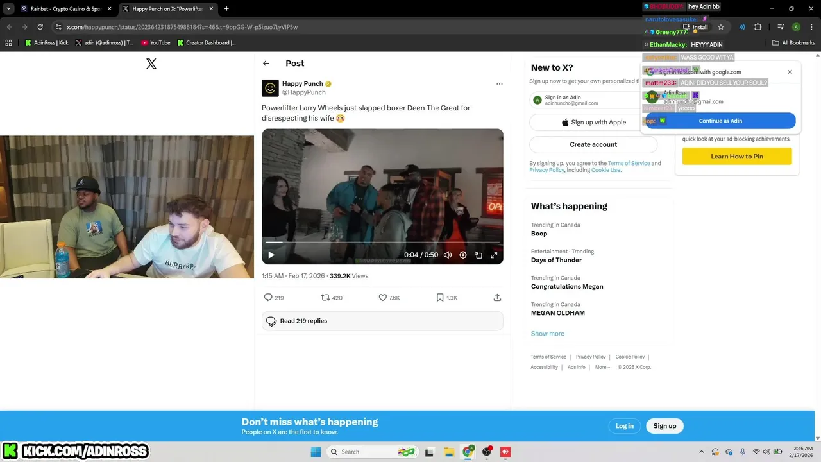Image resolution: width=821 pixels, height=462 pixels.
Task: Click the address bar URL
Action: pyautogui.click(x=182, y=27)
